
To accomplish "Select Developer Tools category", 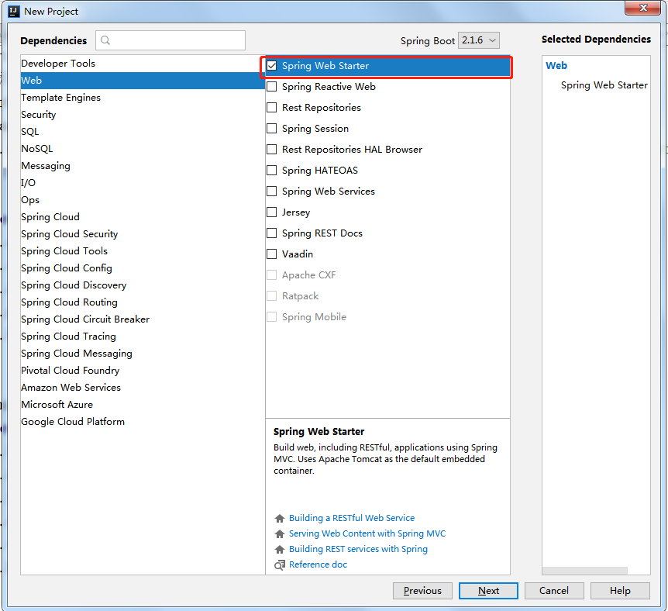I will click(143, 63).
